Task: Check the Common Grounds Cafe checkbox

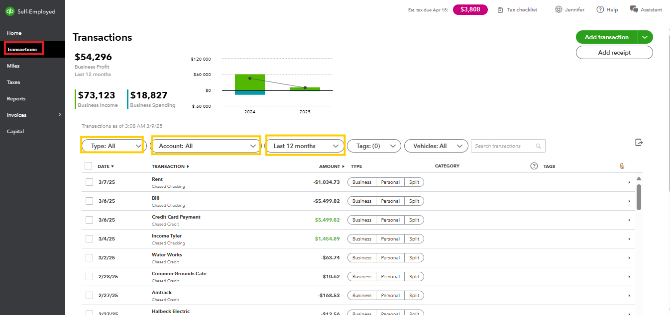Action: coord(89,277)
